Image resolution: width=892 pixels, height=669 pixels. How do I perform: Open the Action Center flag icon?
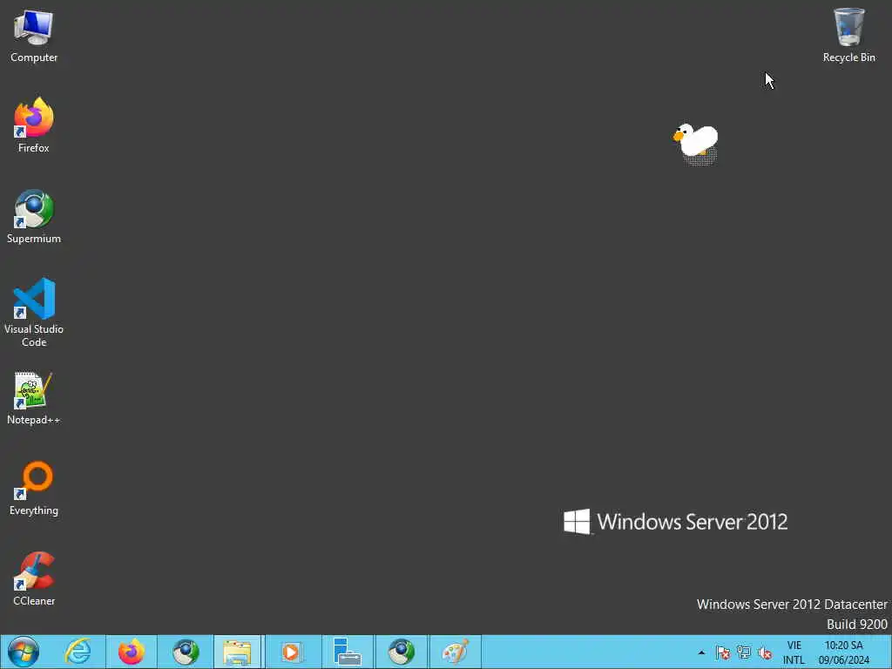pos(722,653)
